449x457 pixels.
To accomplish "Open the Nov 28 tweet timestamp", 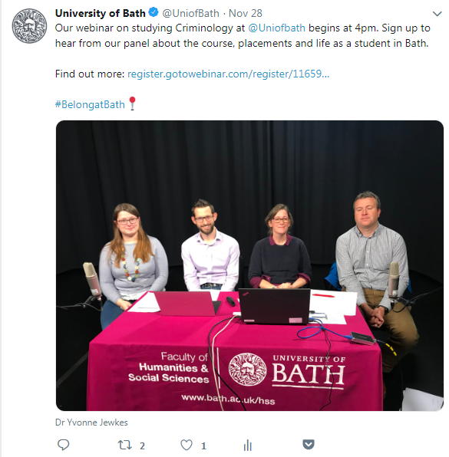I will [245, 13].
